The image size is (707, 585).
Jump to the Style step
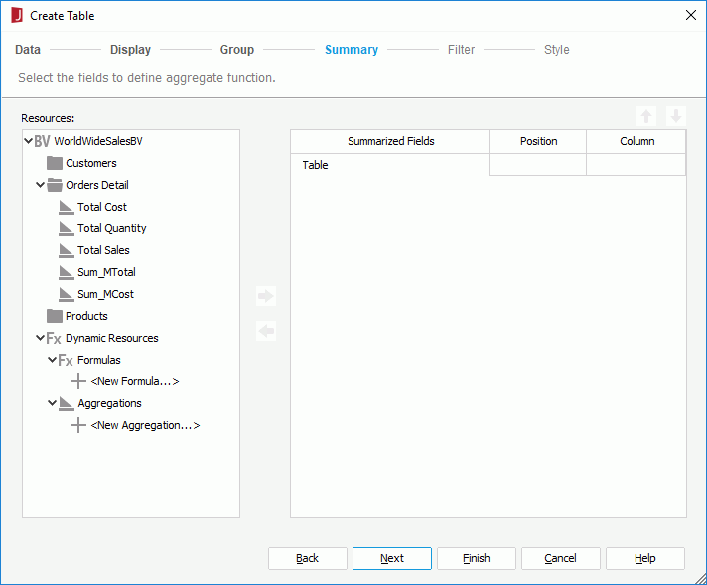557,49
